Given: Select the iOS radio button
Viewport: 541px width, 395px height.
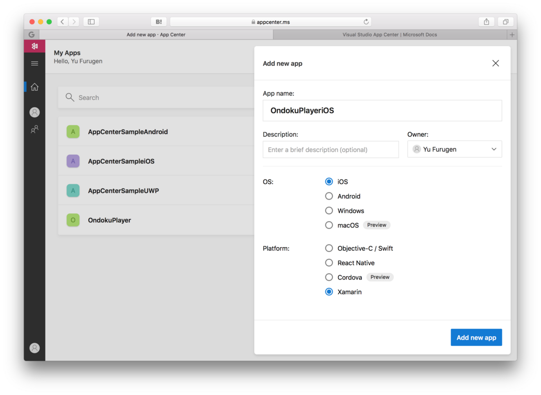Looking at the screenshot, I should (x=329, y=182).
